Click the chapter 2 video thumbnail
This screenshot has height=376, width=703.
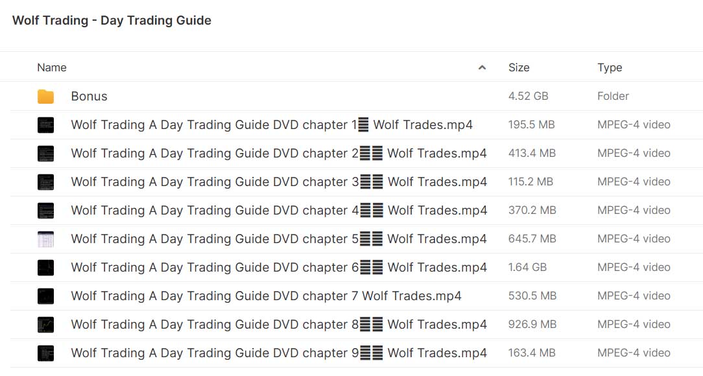click(45, 154)
